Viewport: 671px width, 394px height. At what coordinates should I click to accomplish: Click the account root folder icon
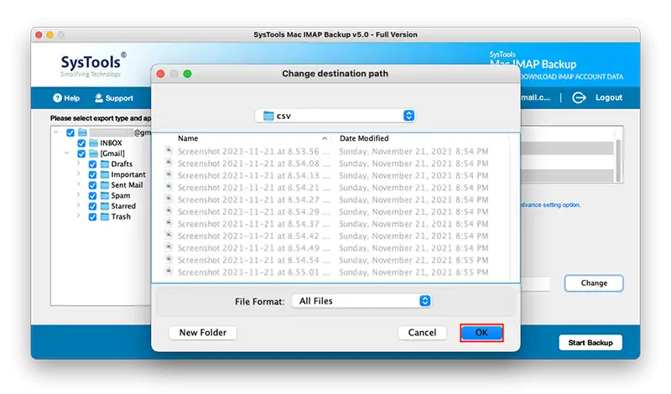pos(82,132)
